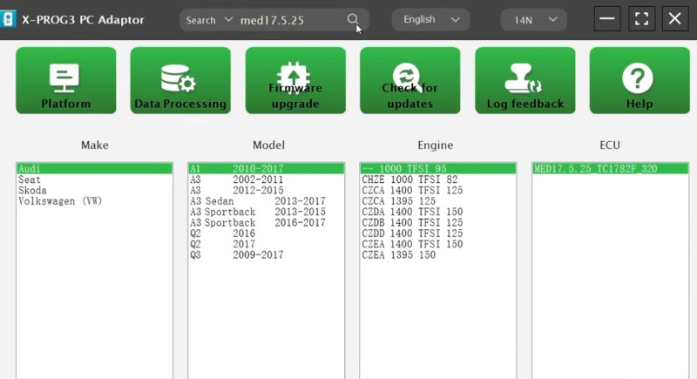697x379 pixels.
Task: Click Check for updates tile
Action: click(410, 80)
